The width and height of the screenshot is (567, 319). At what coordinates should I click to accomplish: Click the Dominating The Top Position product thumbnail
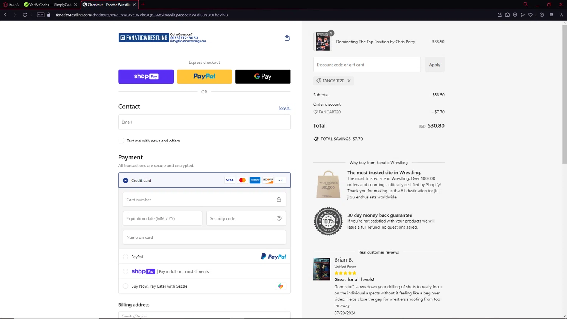pyautogui.click(x=322, y=42)
